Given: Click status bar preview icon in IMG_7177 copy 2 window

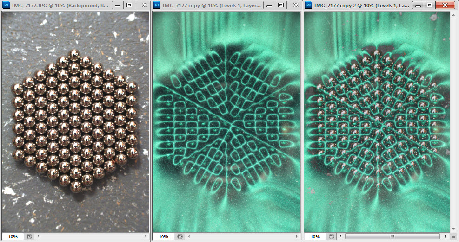Looking at the screenshot, I should click(x=332, y=236).
